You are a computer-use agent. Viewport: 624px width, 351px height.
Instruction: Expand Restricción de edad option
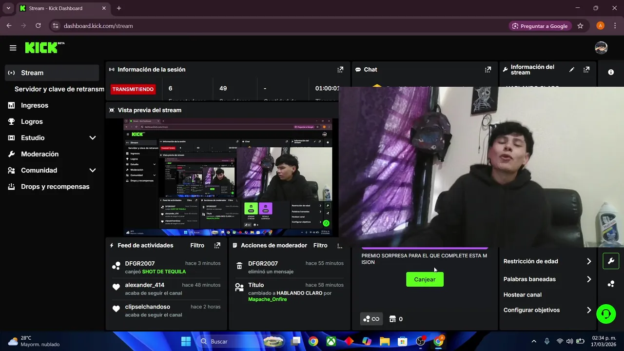tap(547, 261)
